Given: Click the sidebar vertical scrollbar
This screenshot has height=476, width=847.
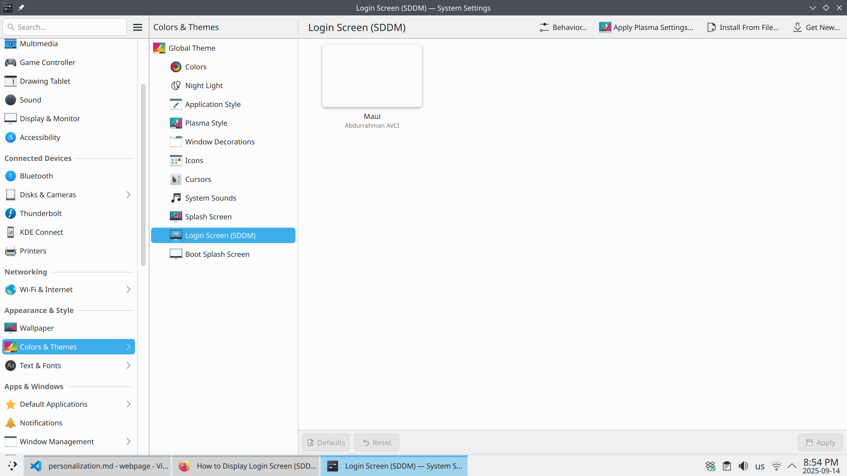Looking at the screenshot, I should coord(143,175).
